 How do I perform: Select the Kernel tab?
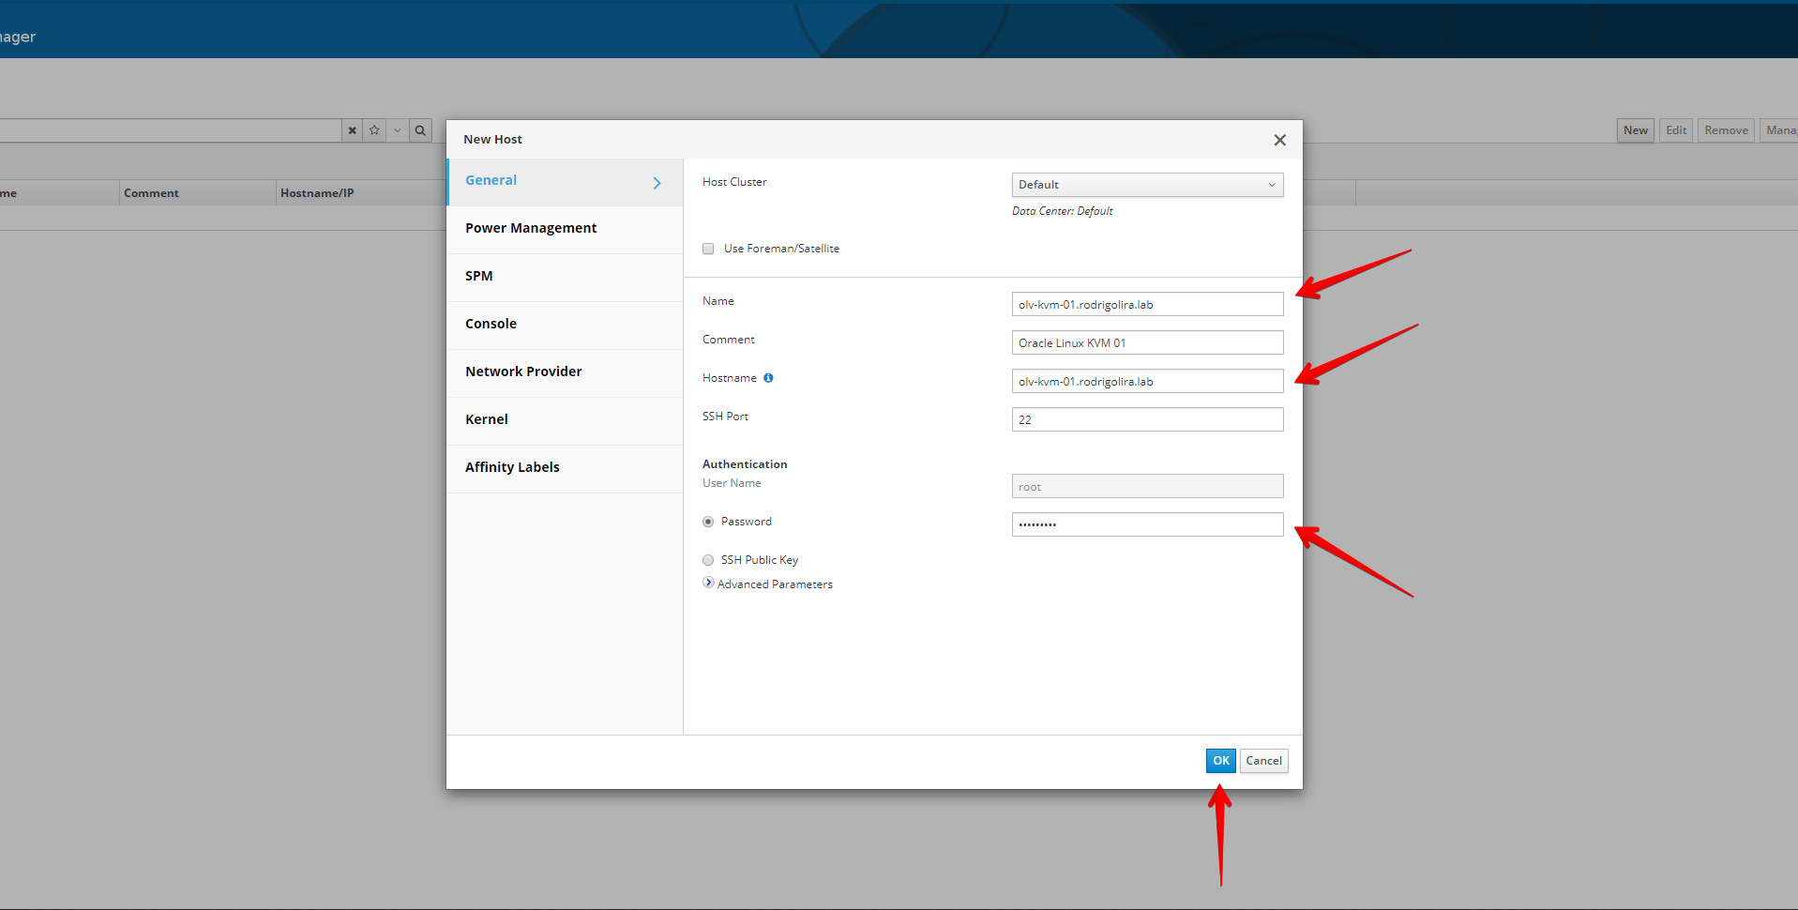(487, 419)
